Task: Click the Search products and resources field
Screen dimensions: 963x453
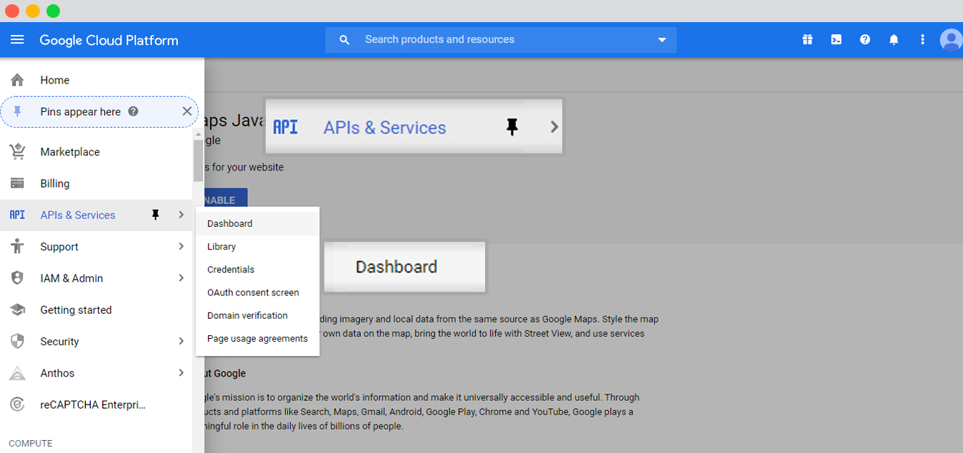Action: (501, 40)
